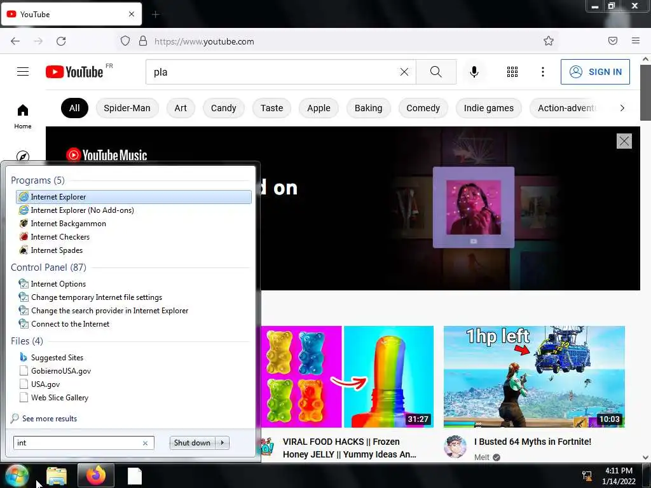Image resolution: width=651 pixels, height=488 pixels.
Task: Open the Windows Start orb
Action: (x=17, y=475)
